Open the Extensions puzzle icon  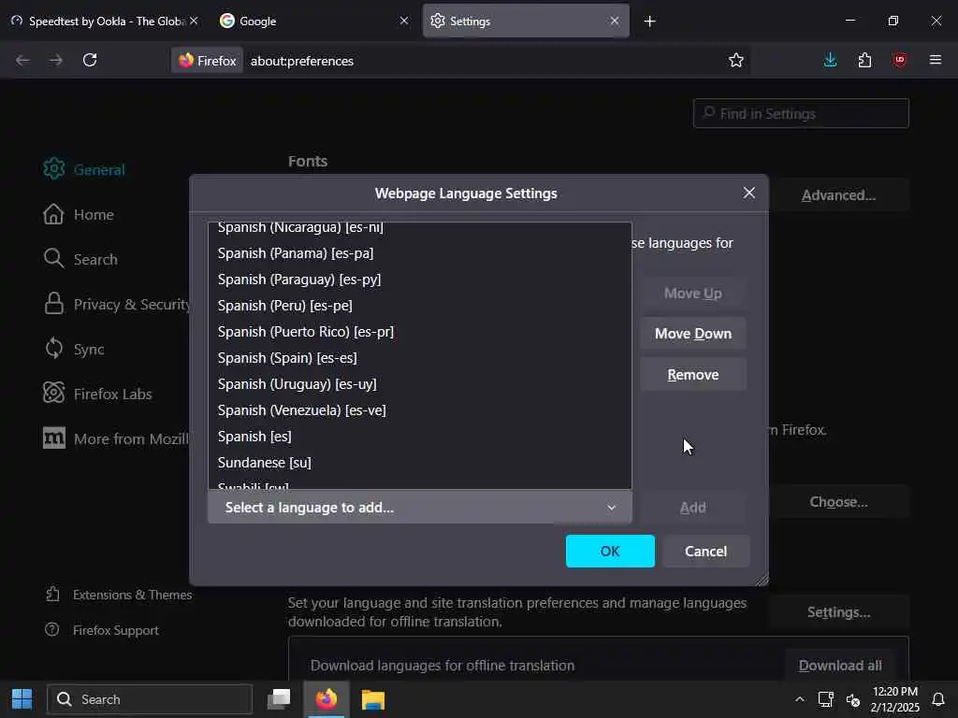(864, 60)
